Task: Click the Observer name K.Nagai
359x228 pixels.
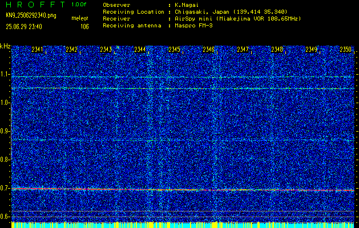Action: click(187, 5)
